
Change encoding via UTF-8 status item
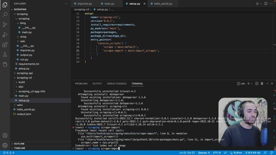pos(216,153)
